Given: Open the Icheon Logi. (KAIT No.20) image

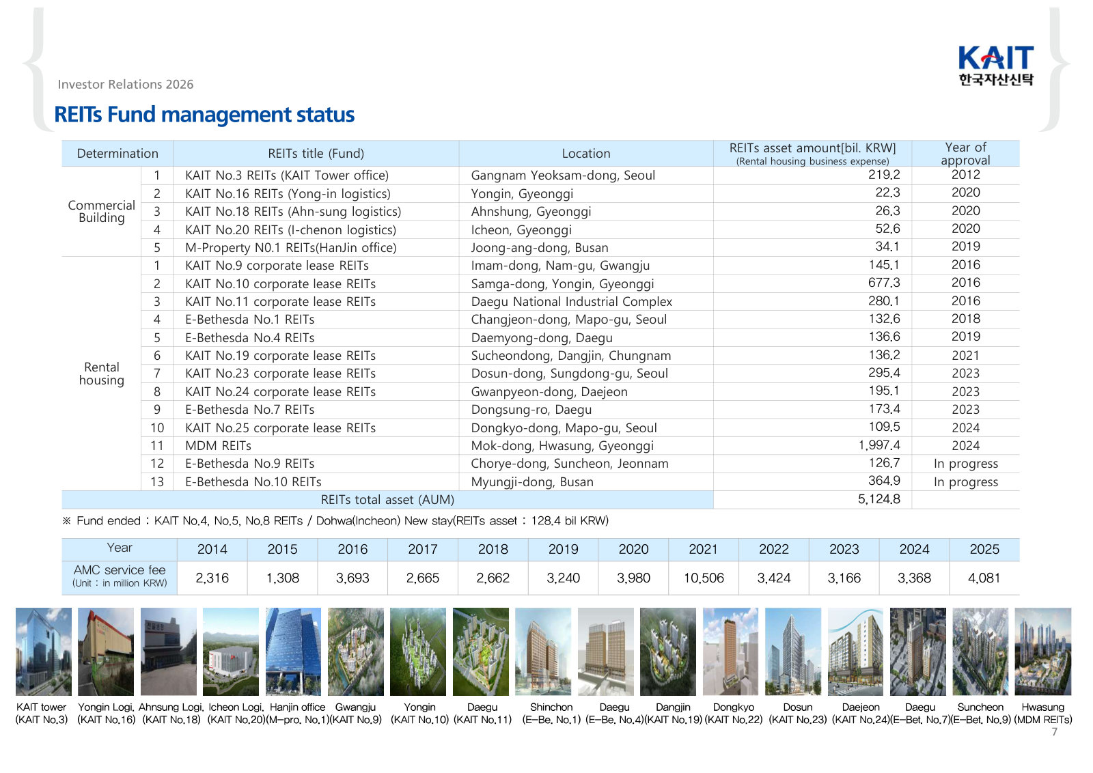Looking at the screenshot, I should (x=231, y=651).
